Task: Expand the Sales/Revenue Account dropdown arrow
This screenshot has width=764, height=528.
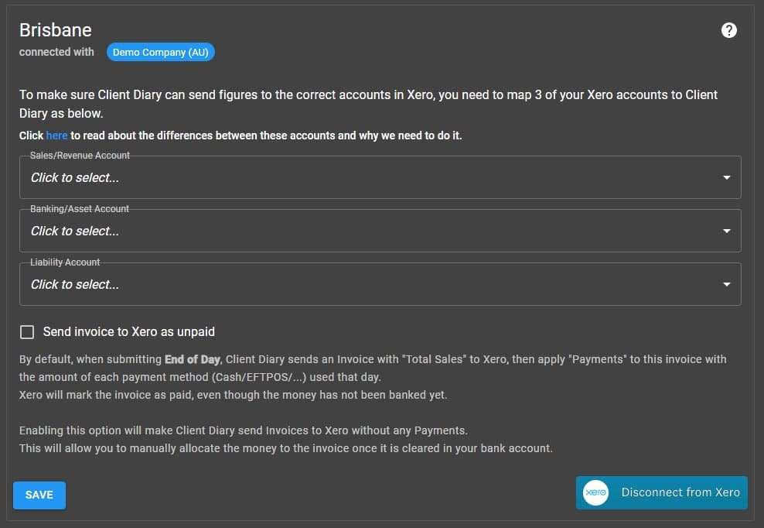Action: [726, 177]
